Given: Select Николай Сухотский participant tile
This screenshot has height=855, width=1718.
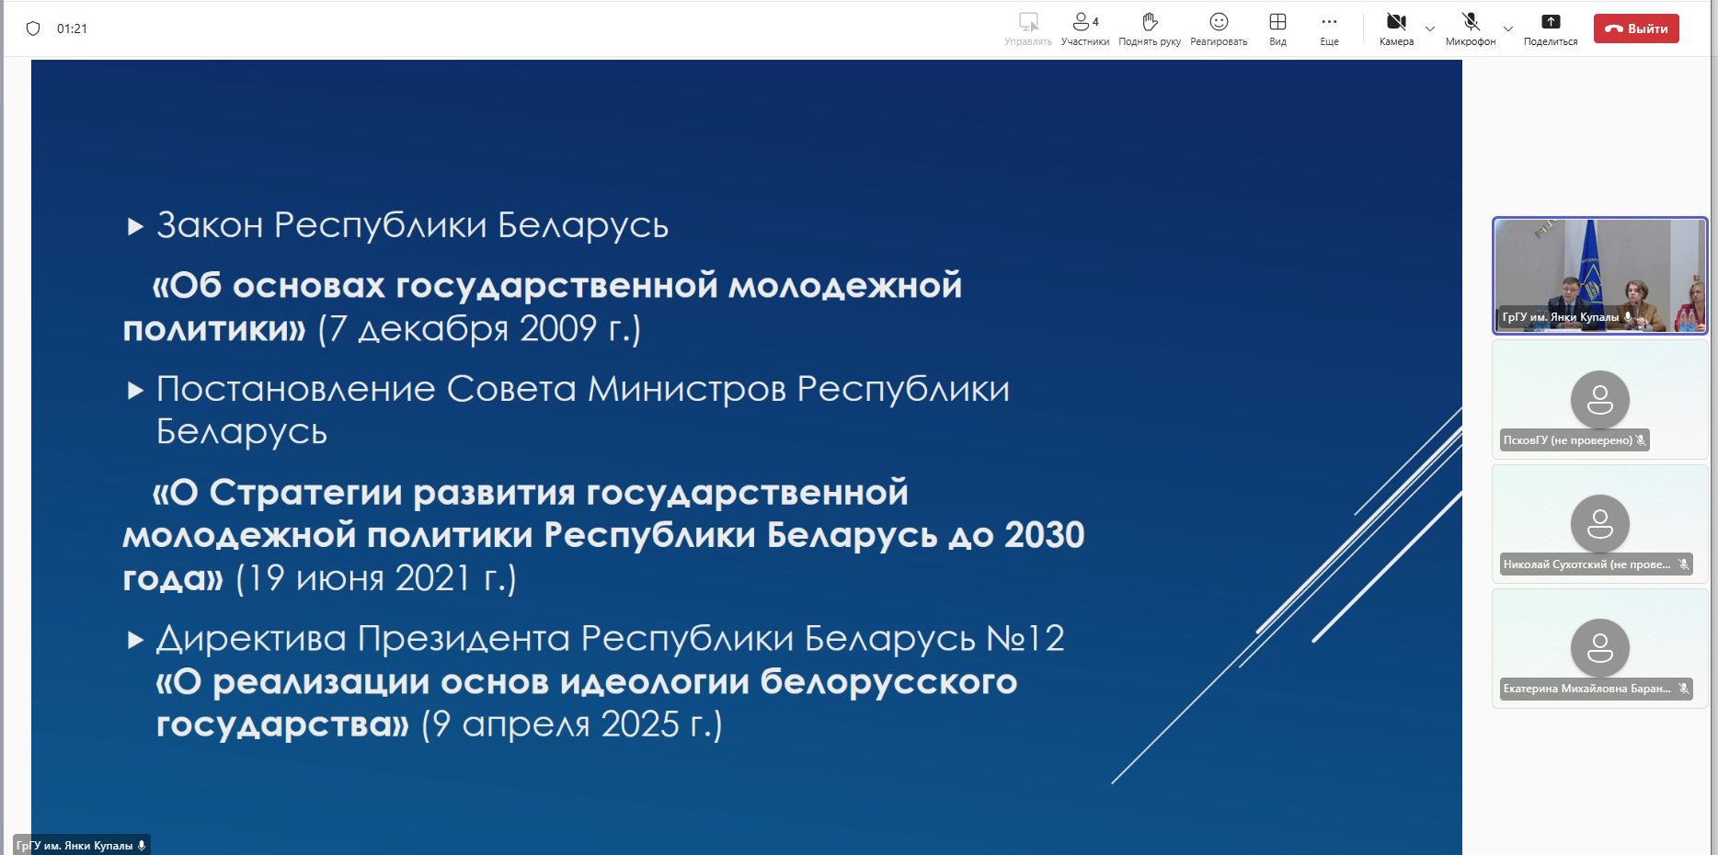Looking at the screenshot, I should [1599, 524].
